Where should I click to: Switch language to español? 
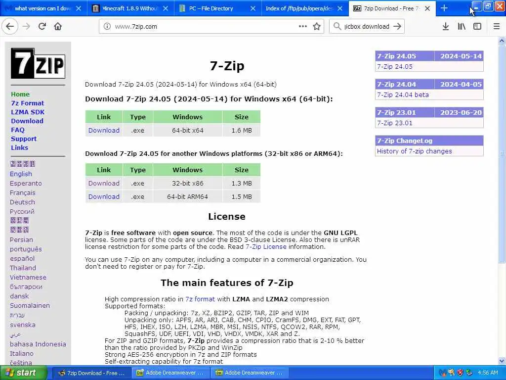(x=22, y=258)
